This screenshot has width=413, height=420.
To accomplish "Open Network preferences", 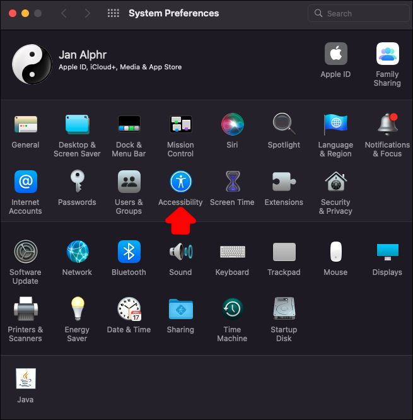I will pyautogui.click(x=78, y=252).
